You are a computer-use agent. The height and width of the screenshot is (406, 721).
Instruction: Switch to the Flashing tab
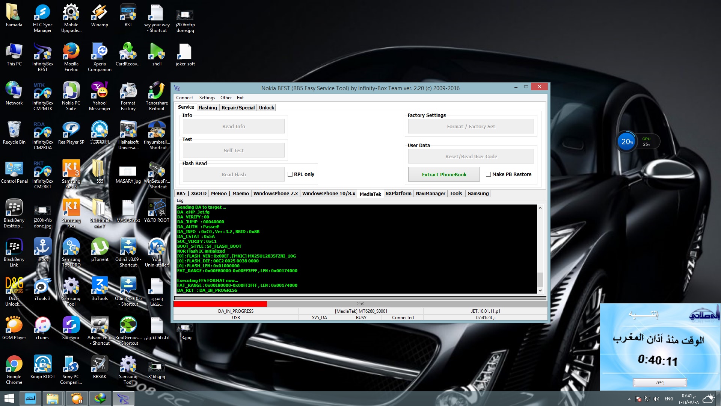pos(208,108)
